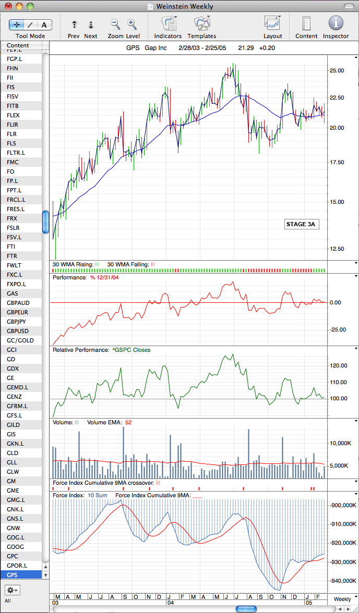The image size is (359, 613).
Task: Open the price chart pane menu
Action: click(356, 57)
